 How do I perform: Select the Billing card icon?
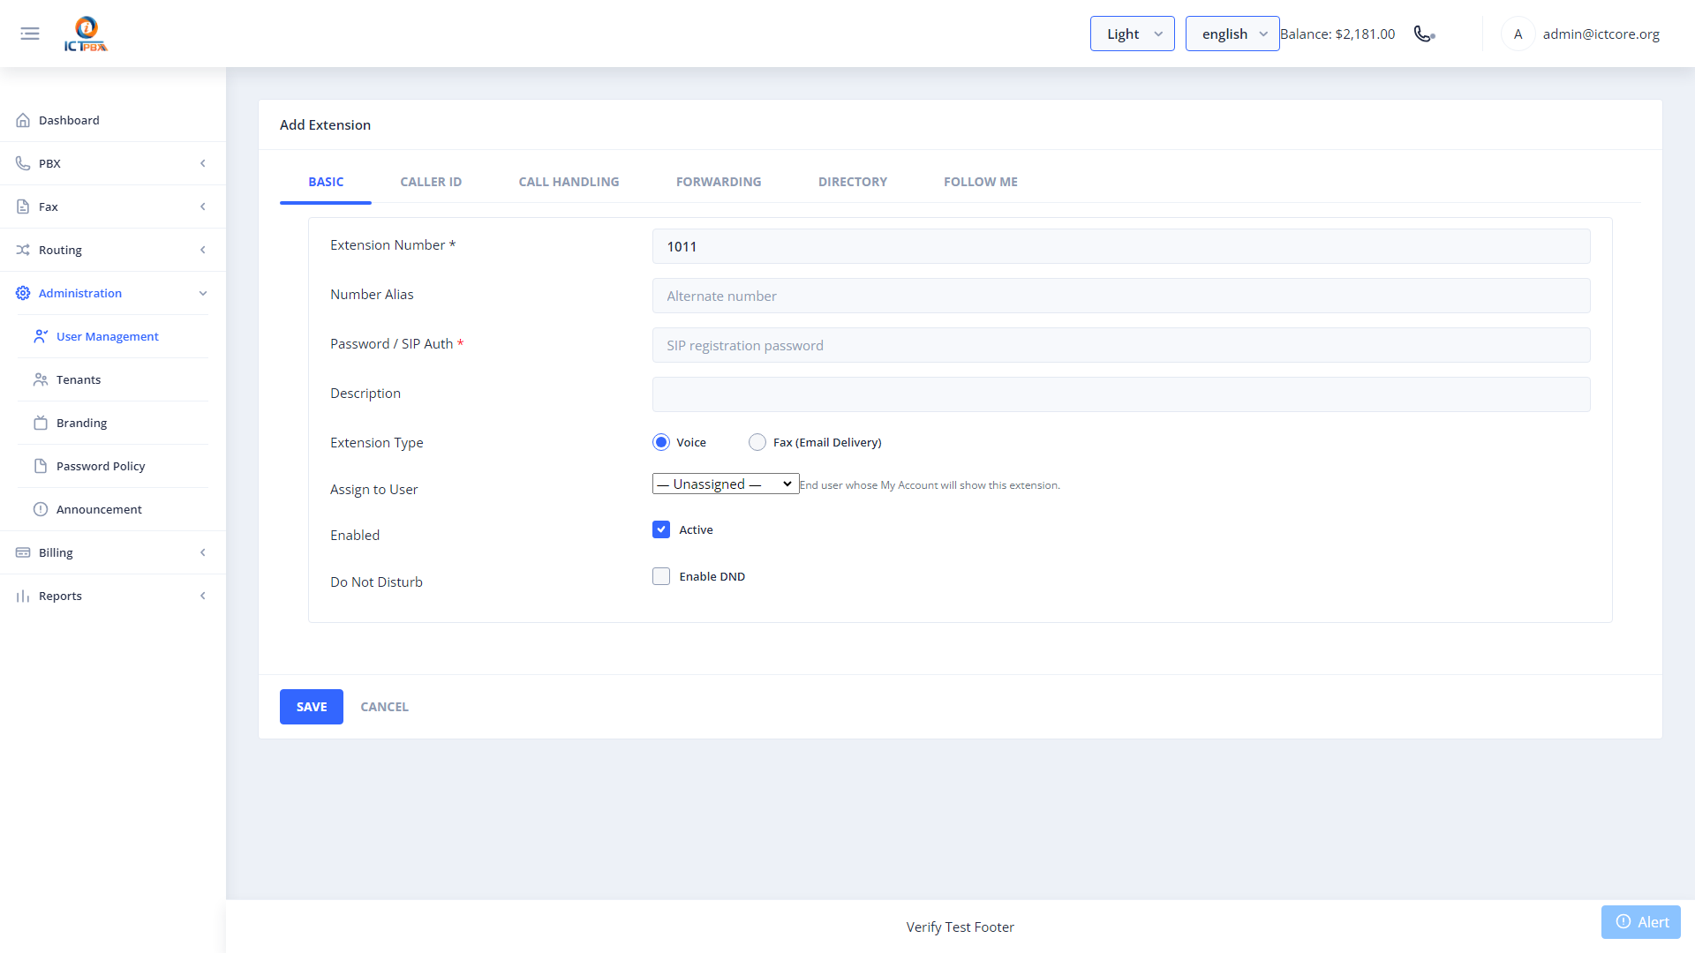(x=23, y=552)
